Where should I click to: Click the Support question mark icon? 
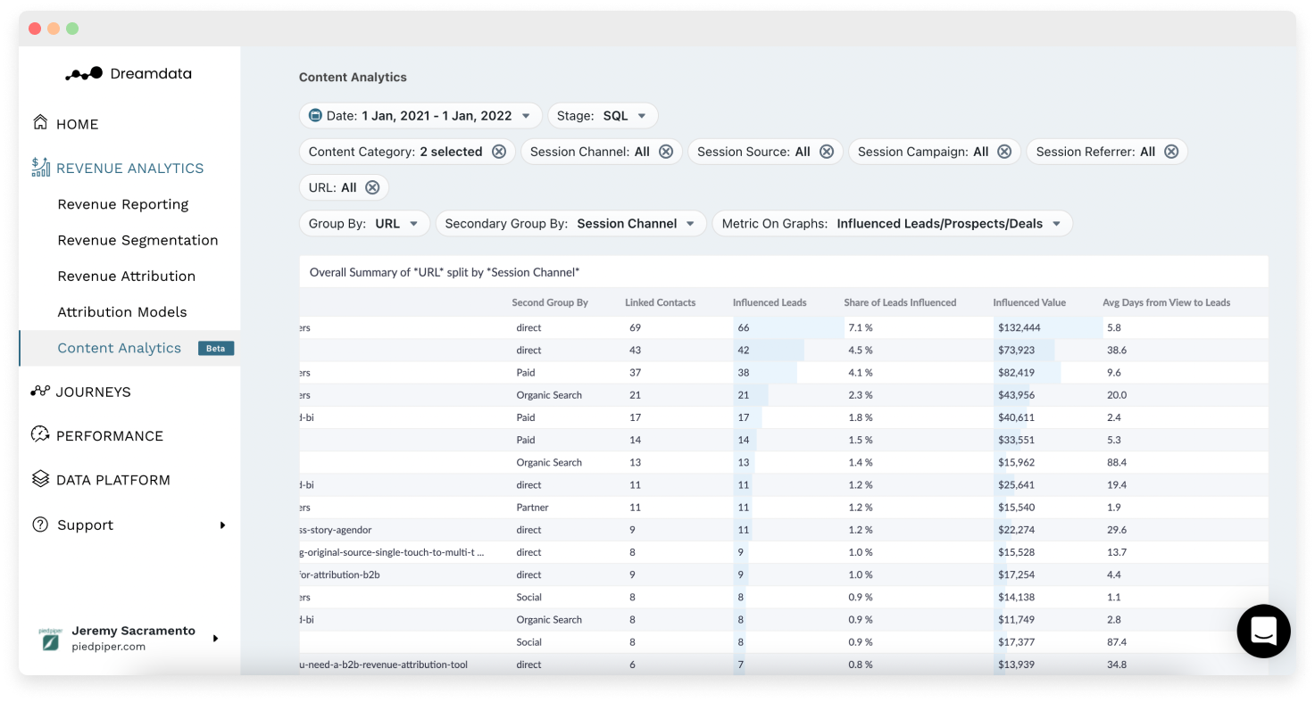tap(38, 524)
